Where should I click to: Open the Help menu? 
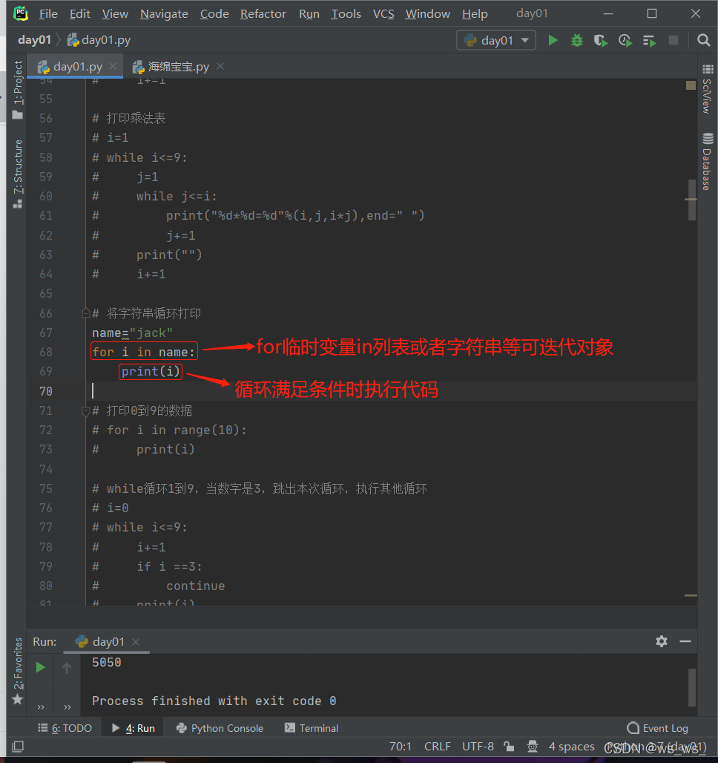(x=475, y=13)
